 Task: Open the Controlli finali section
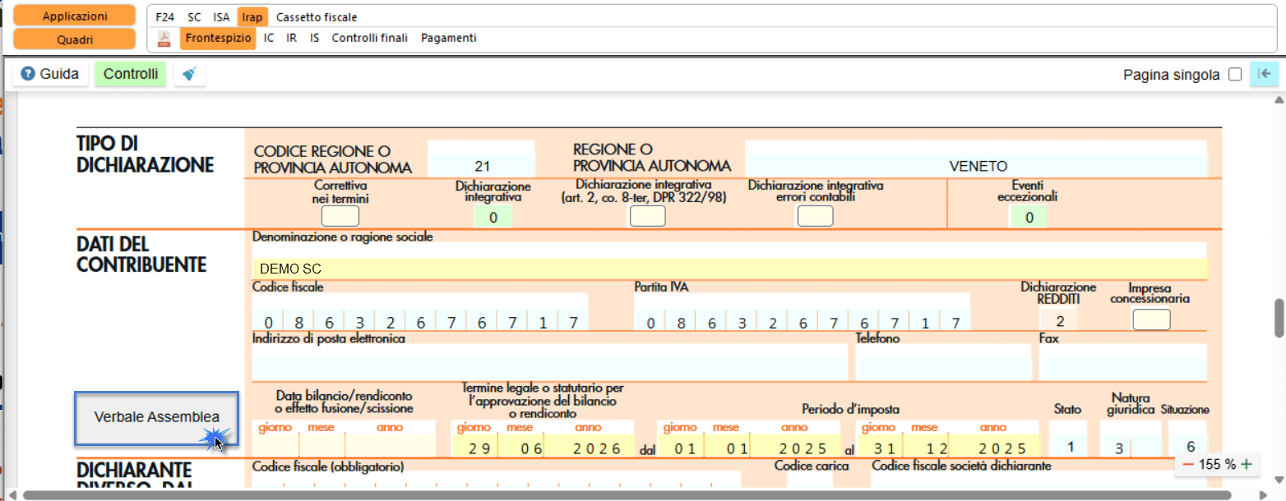369,38
